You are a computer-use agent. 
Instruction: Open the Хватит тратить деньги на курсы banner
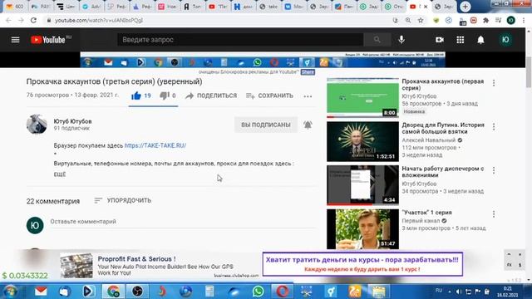click(x=362, y=264)
